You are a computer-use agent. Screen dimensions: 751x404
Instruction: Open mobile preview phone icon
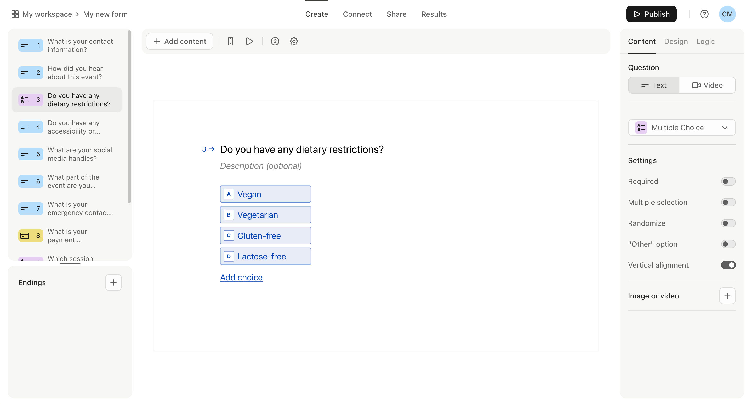(230, 41)
